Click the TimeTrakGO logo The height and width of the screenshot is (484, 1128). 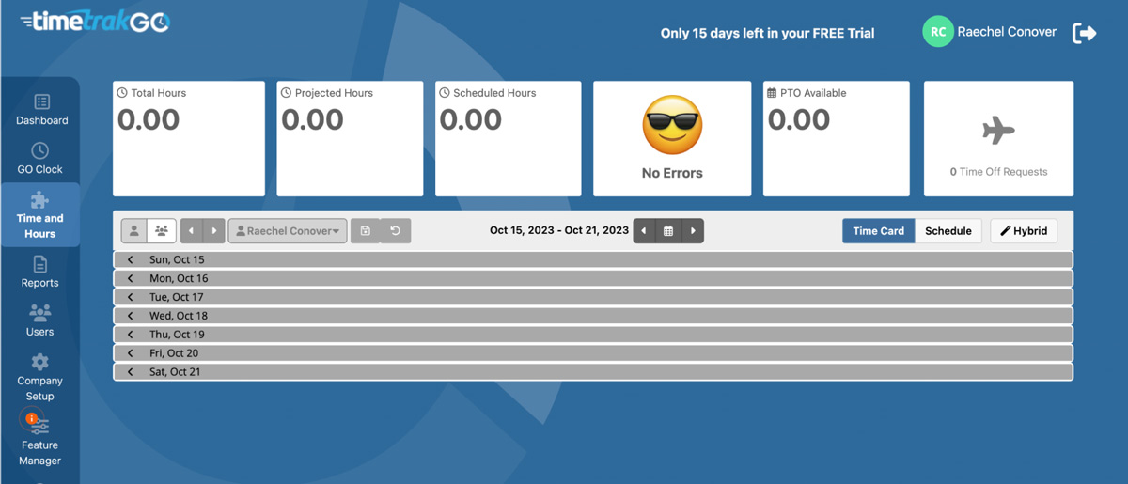pos(94,21)
